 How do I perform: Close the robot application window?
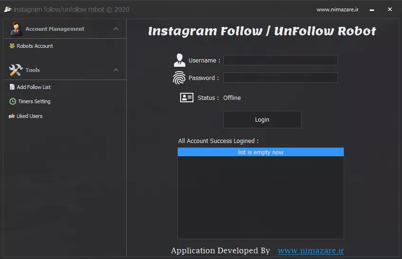[x=390, y=9]
